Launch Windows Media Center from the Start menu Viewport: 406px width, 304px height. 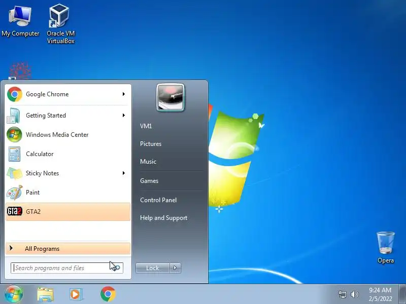67,135
